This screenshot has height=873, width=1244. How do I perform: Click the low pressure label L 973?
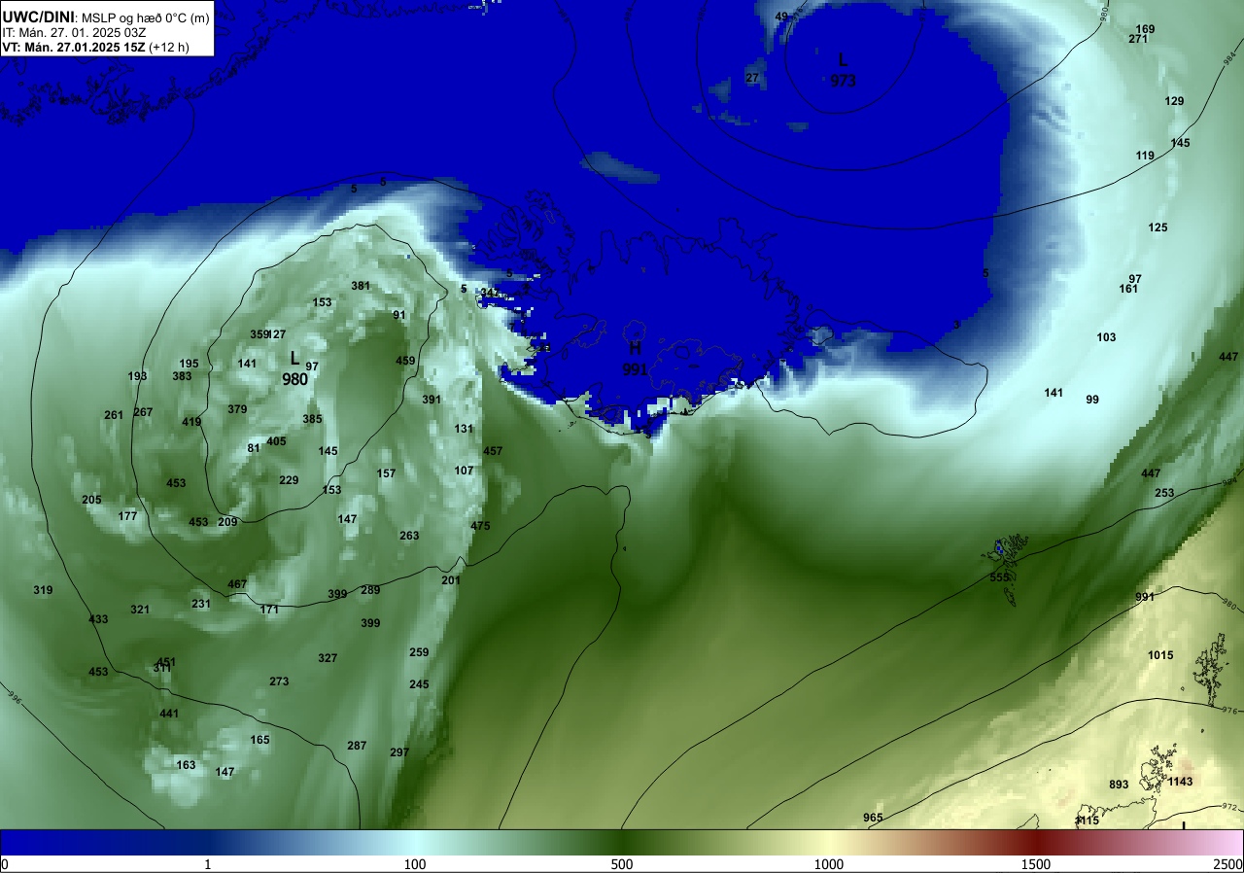click(843, 70)
